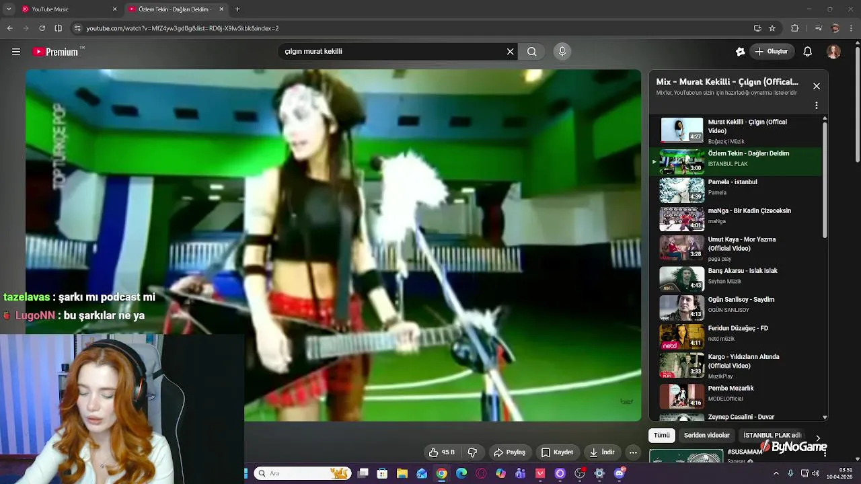Go back in browser history

tap(9, 28)
